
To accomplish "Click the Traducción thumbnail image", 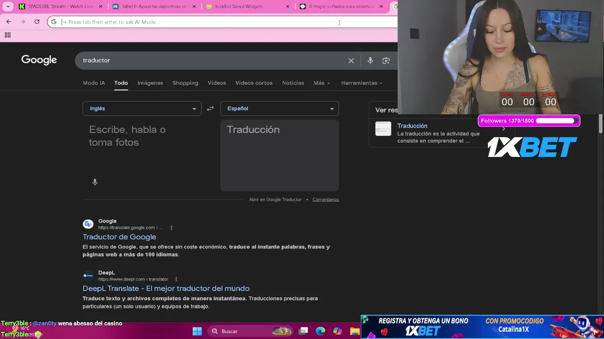I will [x=383, y=129].
